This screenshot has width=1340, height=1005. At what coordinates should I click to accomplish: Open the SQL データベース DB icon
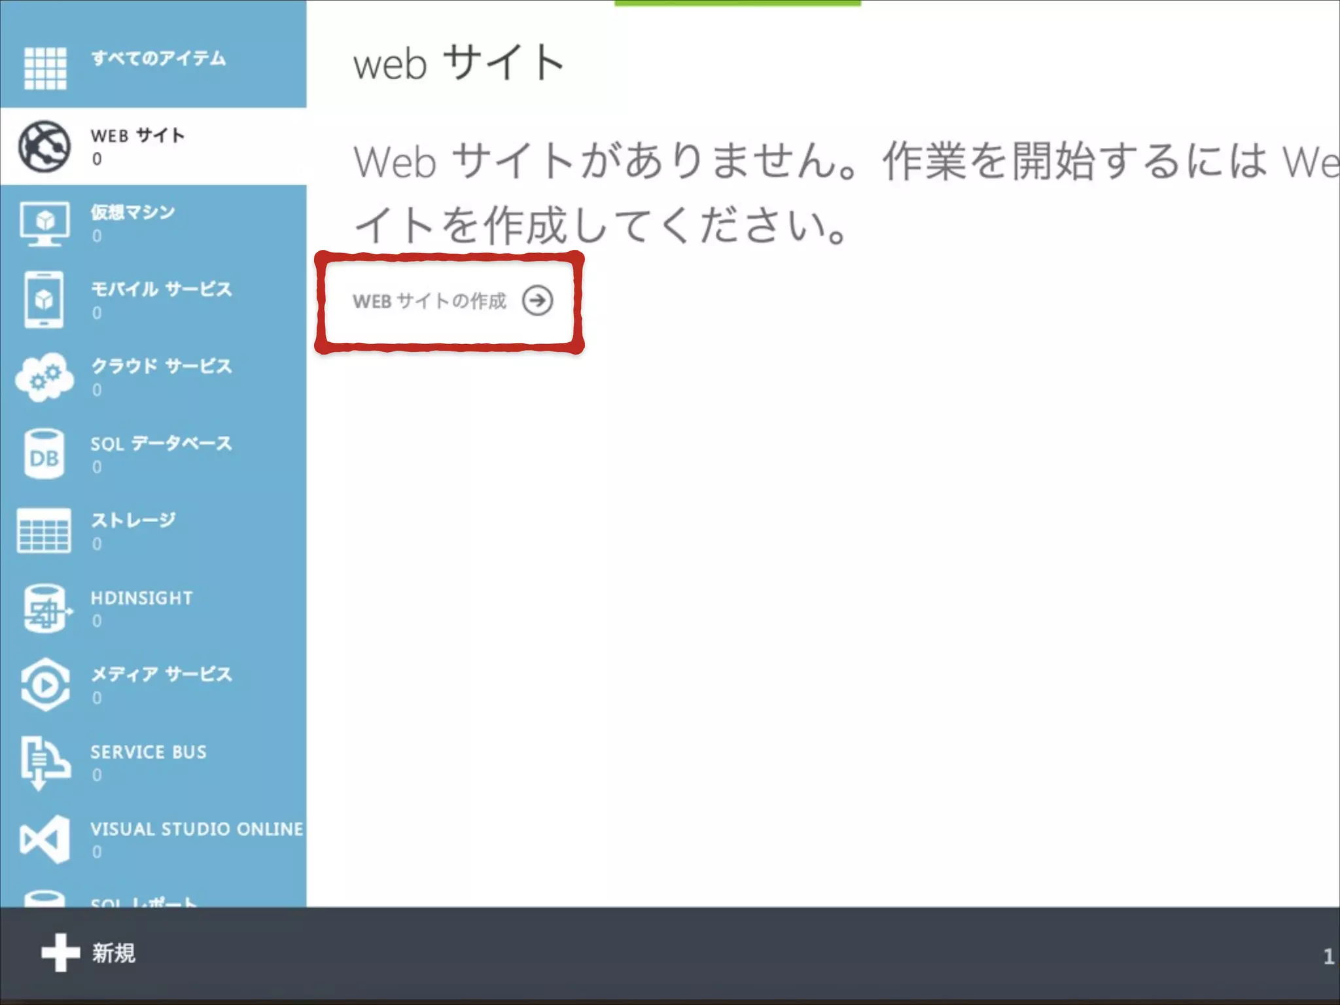[44, 454]
